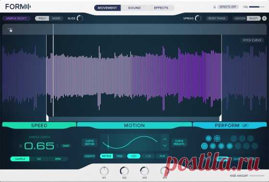Open the Sound tab
Screen dimensions: 269x182
pyautogui.click(x=134, y=8)
